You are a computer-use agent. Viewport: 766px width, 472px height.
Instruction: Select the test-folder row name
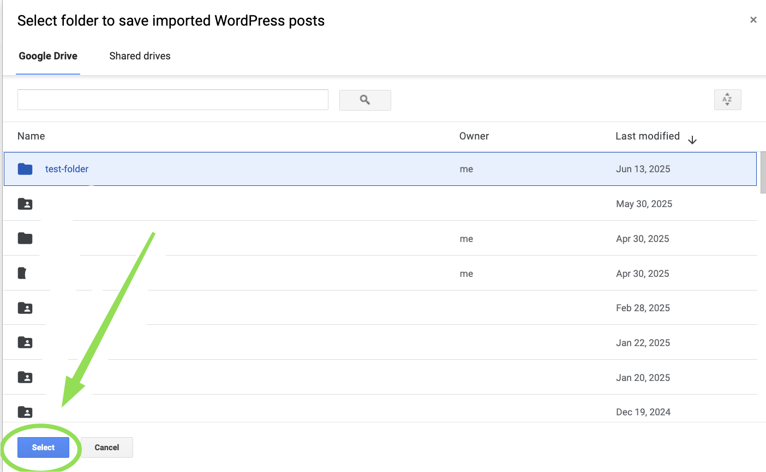(x=67, y=169)
